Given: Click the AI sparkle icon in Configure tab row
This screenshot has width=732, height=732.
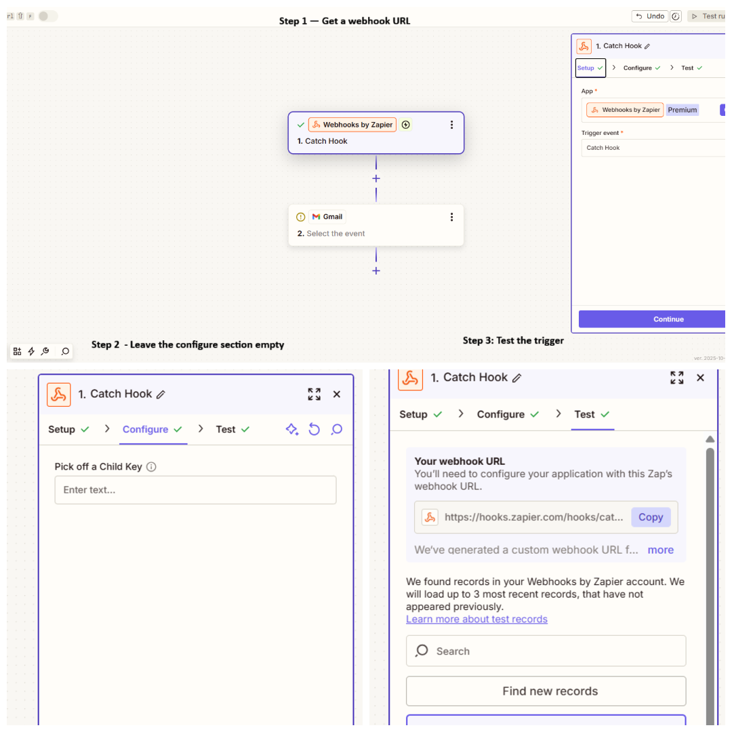Looking at the screenshot, I should pyautogui.click(x=292, y=429).
